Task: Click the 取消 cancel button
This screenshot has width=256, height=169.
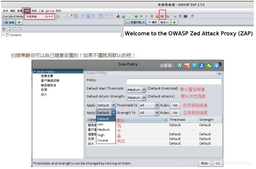Action: [x=205, y=163]
